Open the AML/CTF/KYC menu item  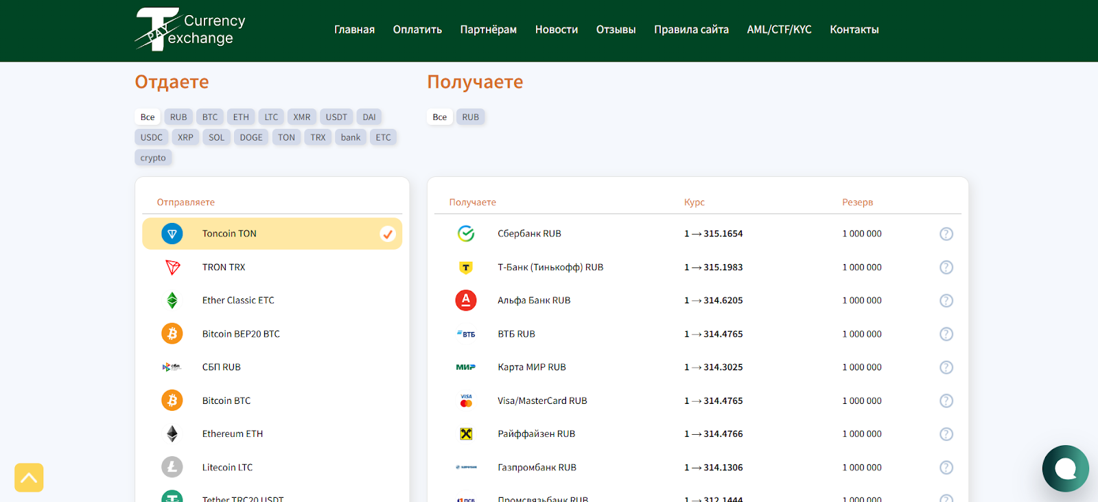[x=779, y=29]
